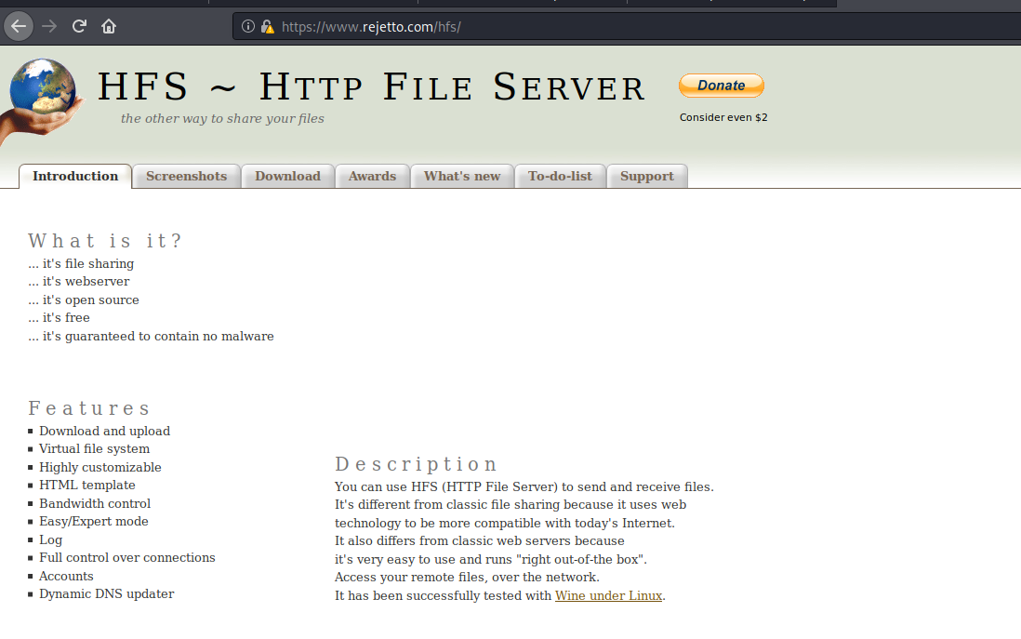Show site information icon in address bar

click(x=248, y=27)
